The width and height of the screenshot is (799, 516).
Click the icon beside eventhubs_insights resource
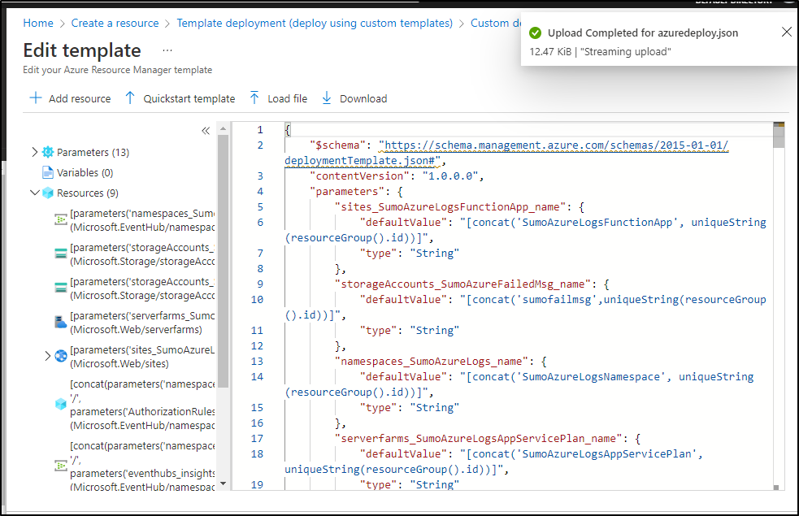point(61,466)
